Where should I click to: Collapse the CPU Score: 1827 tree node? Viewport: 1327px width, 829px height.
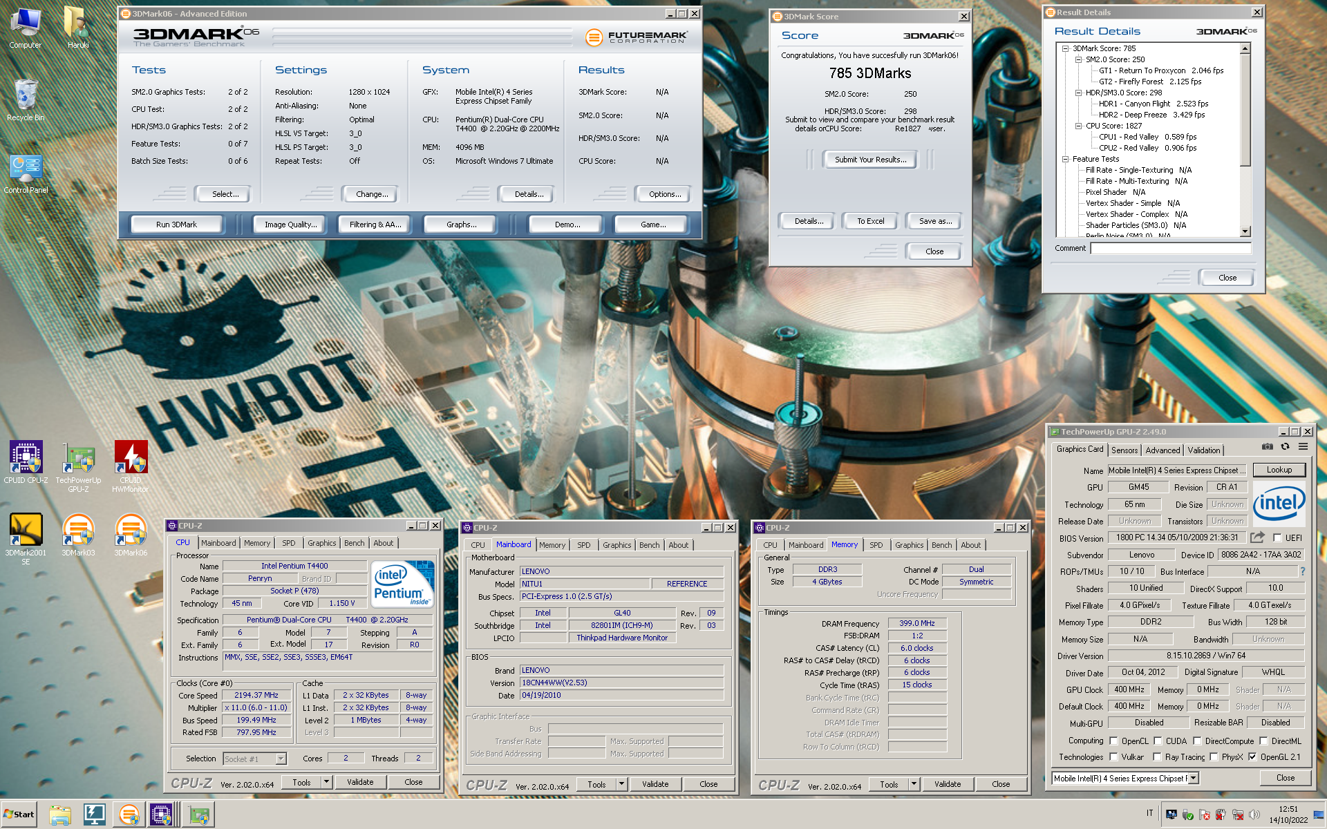pos(1078,126)
